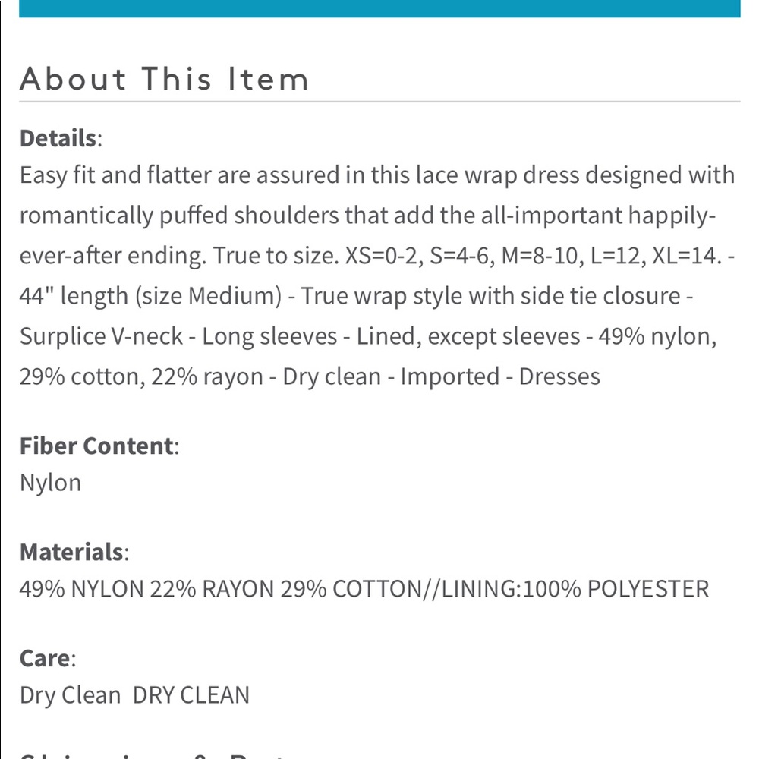Click the True wrap style with side tie closure text
The image size is (759, 759).
490,296
